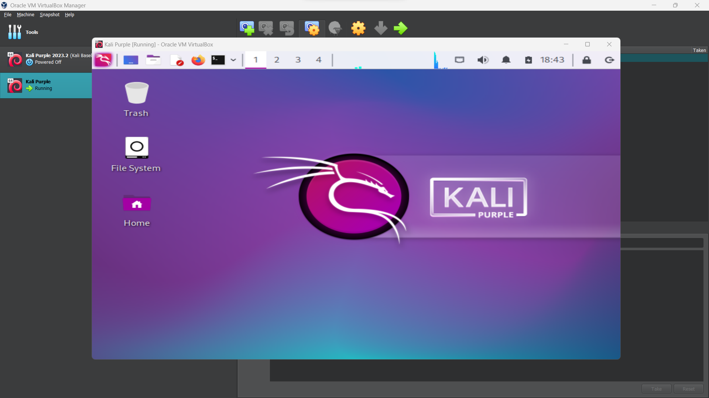Select the Kali Purple 2023.2 powered off VM
Viewport: 709px width, 398px height.
tap(46, 59)
